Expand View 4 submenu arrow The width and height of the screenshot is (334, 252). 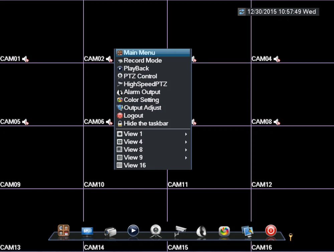pos(186,142)
